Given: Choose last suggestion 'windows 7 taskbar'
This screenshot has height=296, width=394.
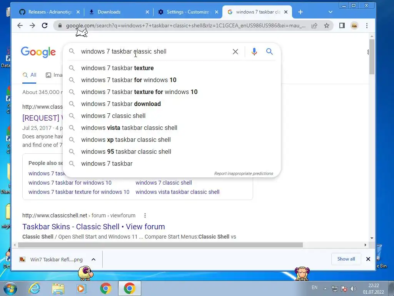Looking at the screenshot, I should 172,163.
